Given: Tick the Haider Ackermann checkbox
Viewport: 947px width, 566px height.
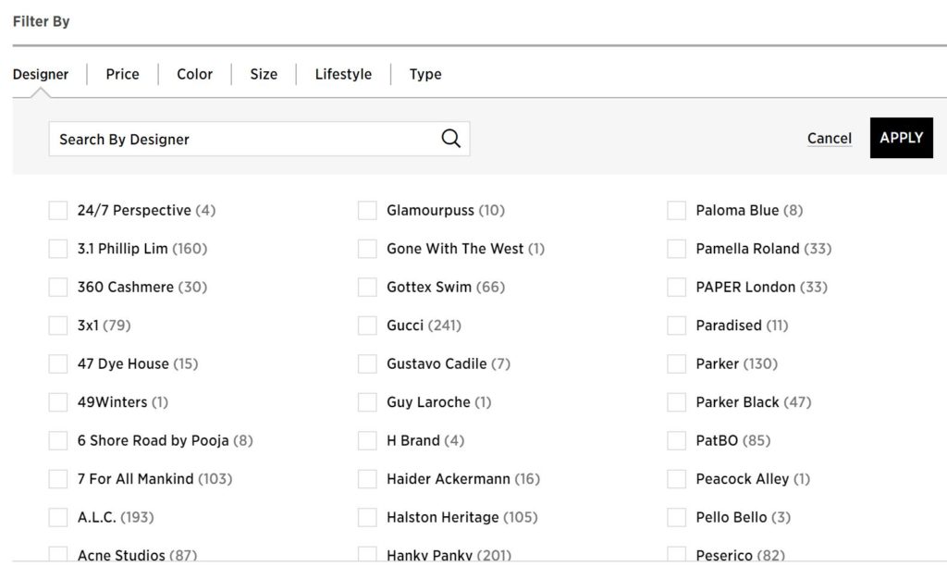Looking at the screenshot, I should (367, 479).
